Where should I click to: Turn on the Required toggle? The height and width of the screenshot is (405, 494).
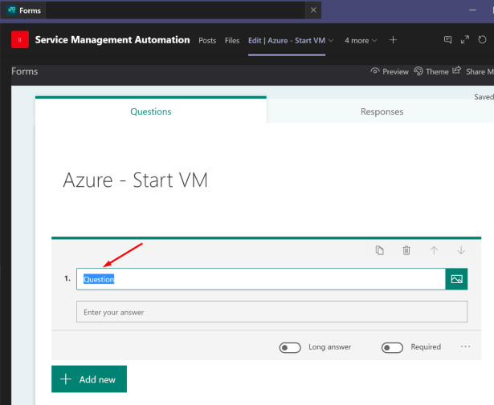tap(392, 347)
